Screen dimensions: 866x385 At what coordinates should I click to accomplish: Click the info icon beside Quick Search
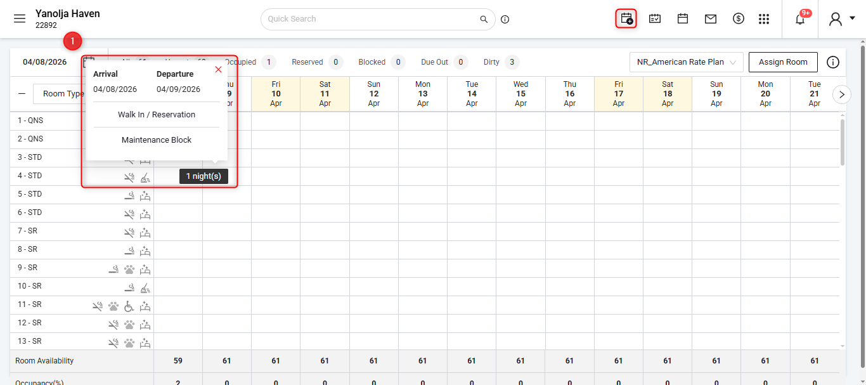click(505, 19)
